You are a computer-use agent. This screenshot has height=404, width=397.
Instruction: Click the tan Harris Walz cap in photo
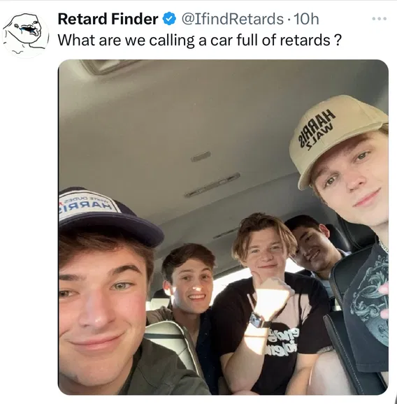(x=335, y=137)
